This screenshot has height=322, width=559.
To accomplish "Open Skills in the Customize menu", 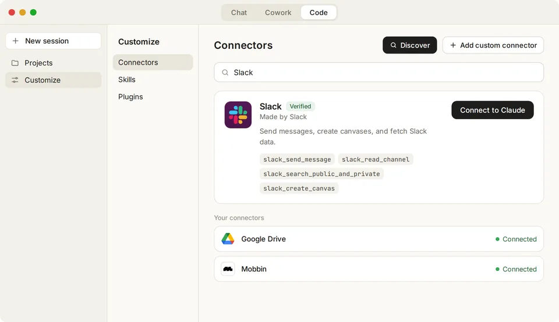I will coord(153,80).
